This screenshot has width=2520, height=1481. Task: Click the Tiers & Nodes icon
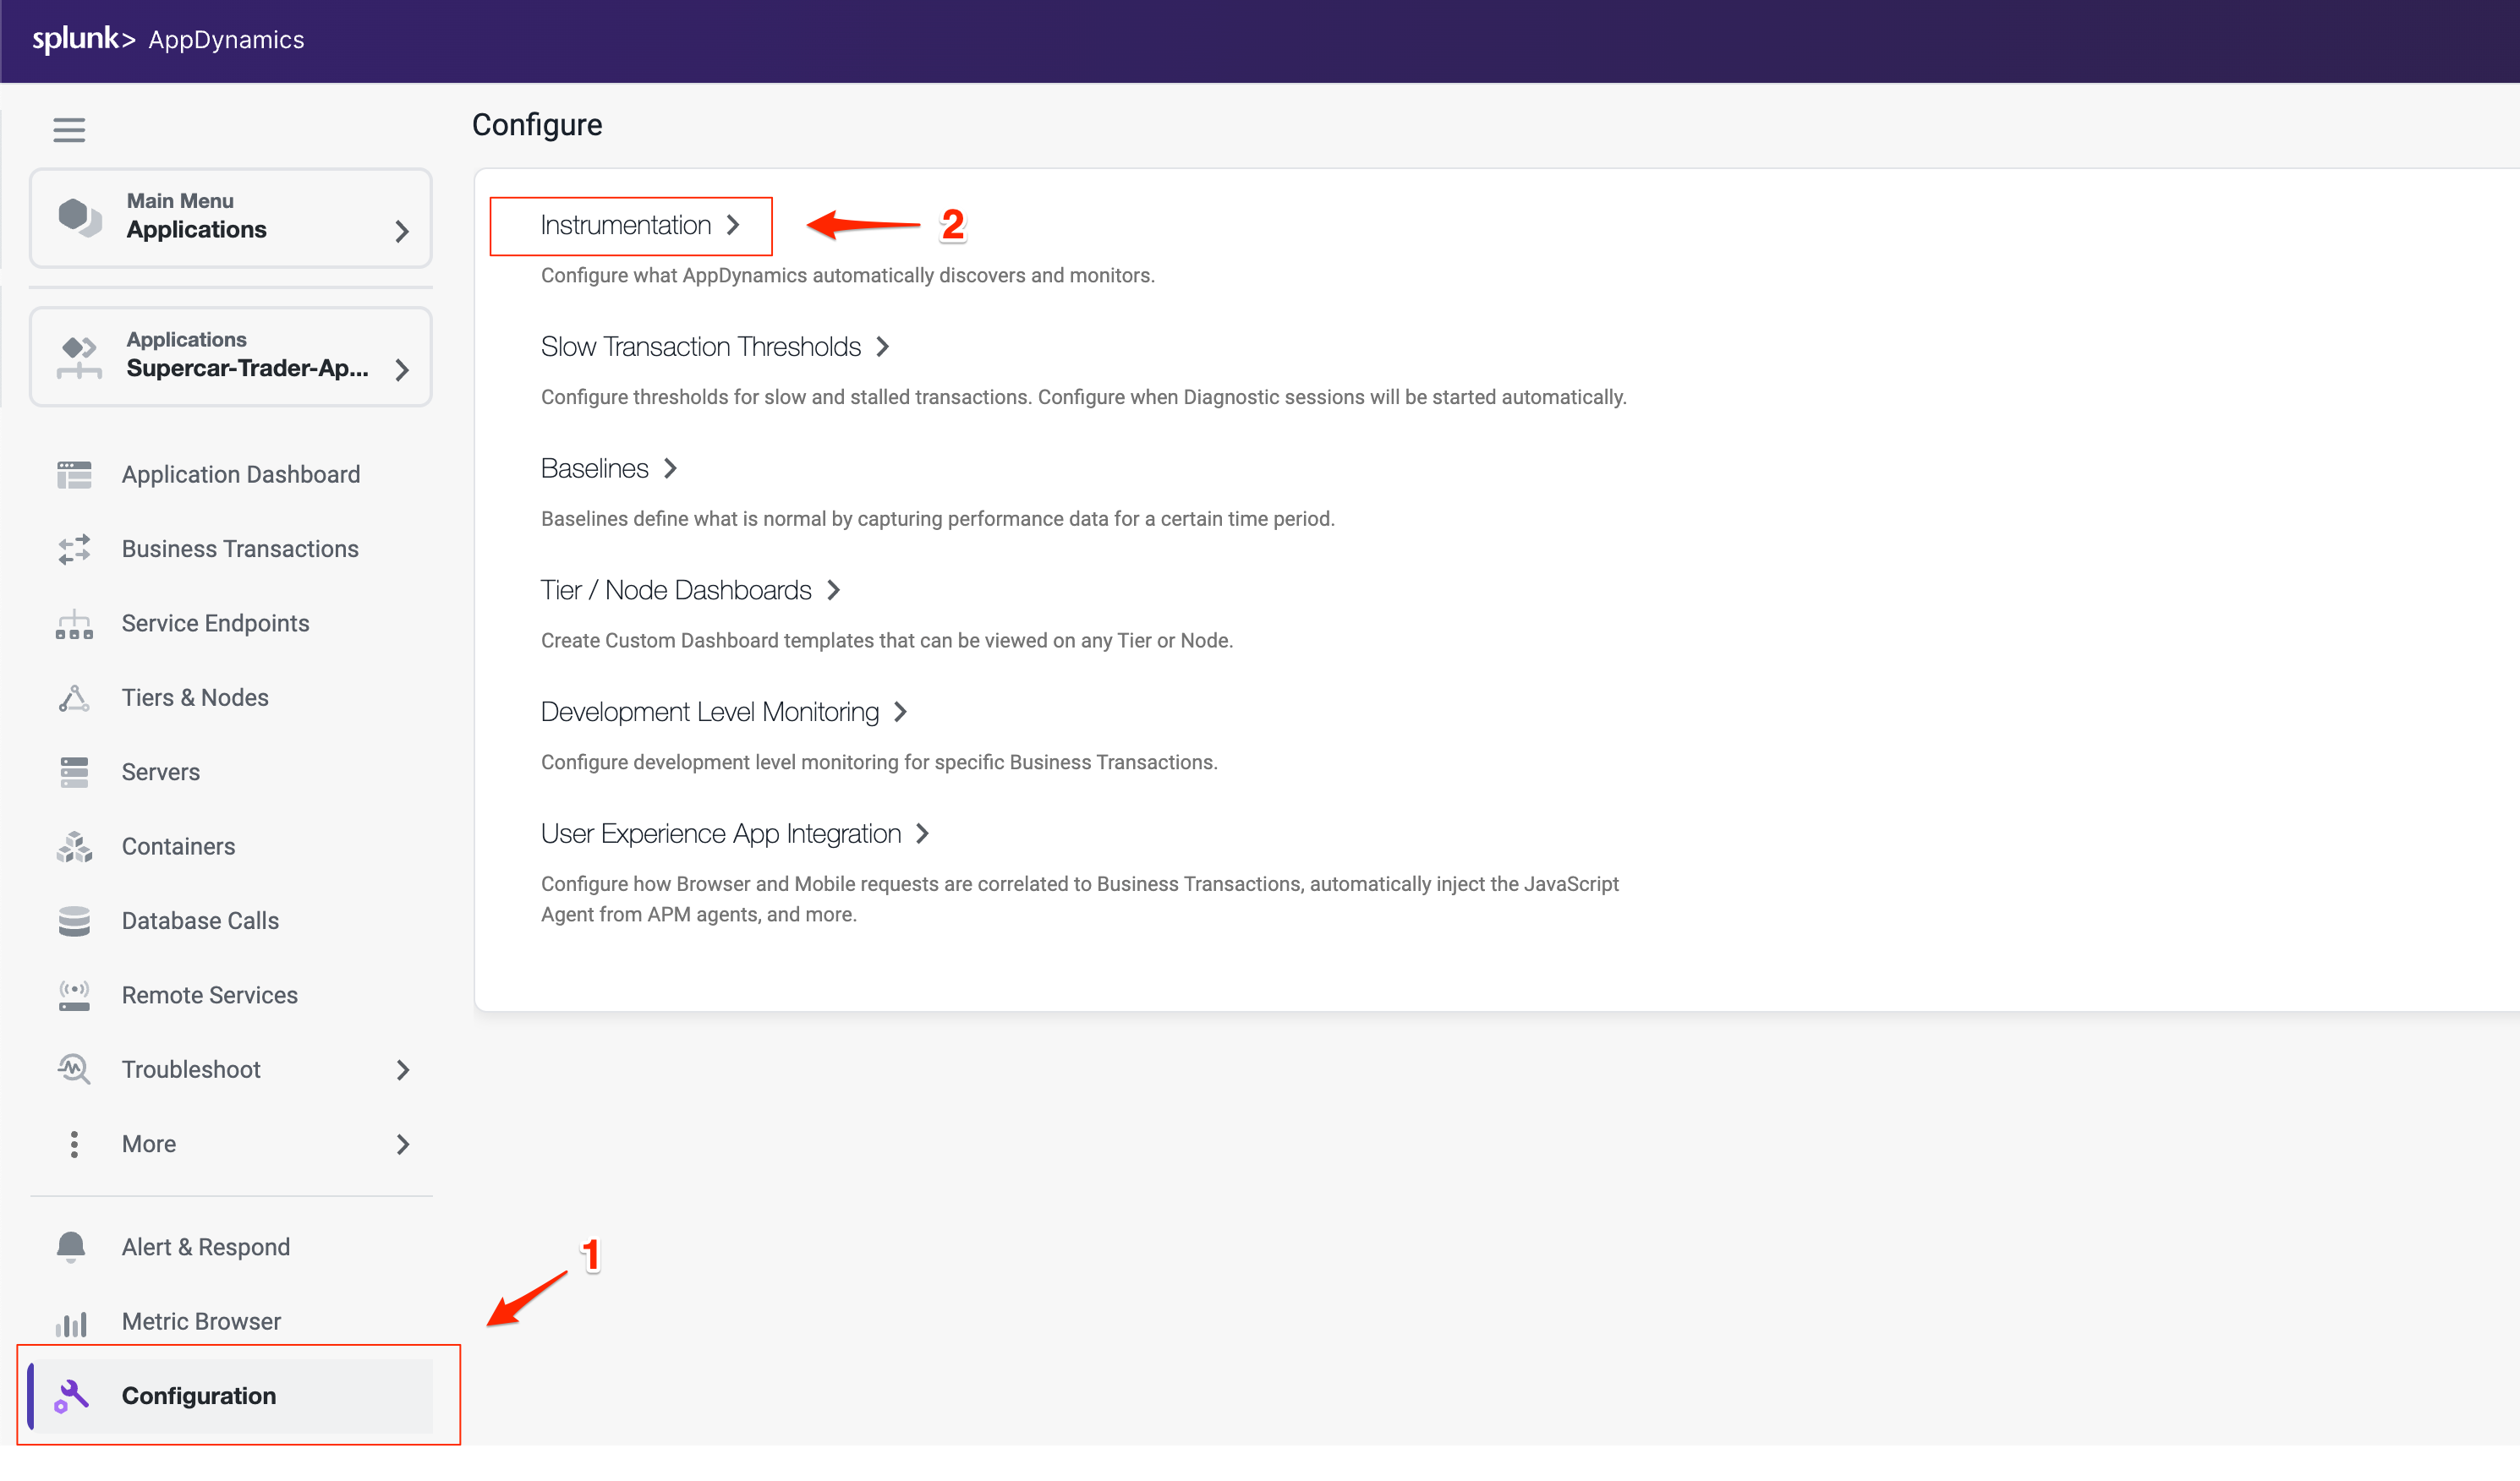(74, 697)
